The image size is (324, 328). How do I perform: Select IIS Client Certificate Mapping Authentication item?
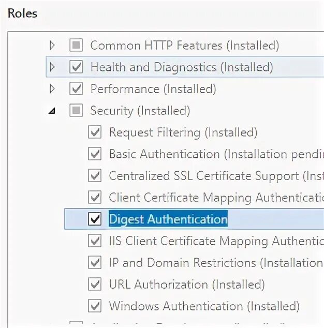pyautogui.click(x=212, y=241)
